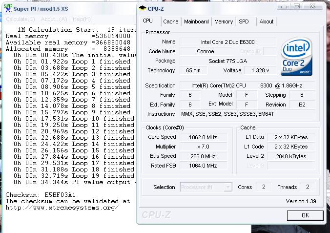Click the Real memory =536064000 line
The height and width of the screenshot is (233, 330).
pos(68,36)
